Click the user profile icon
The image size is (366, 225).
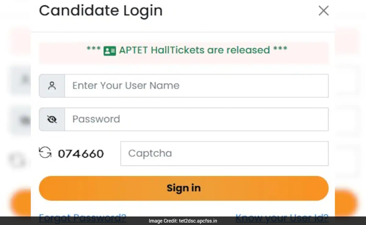click(x=52, y=86)
